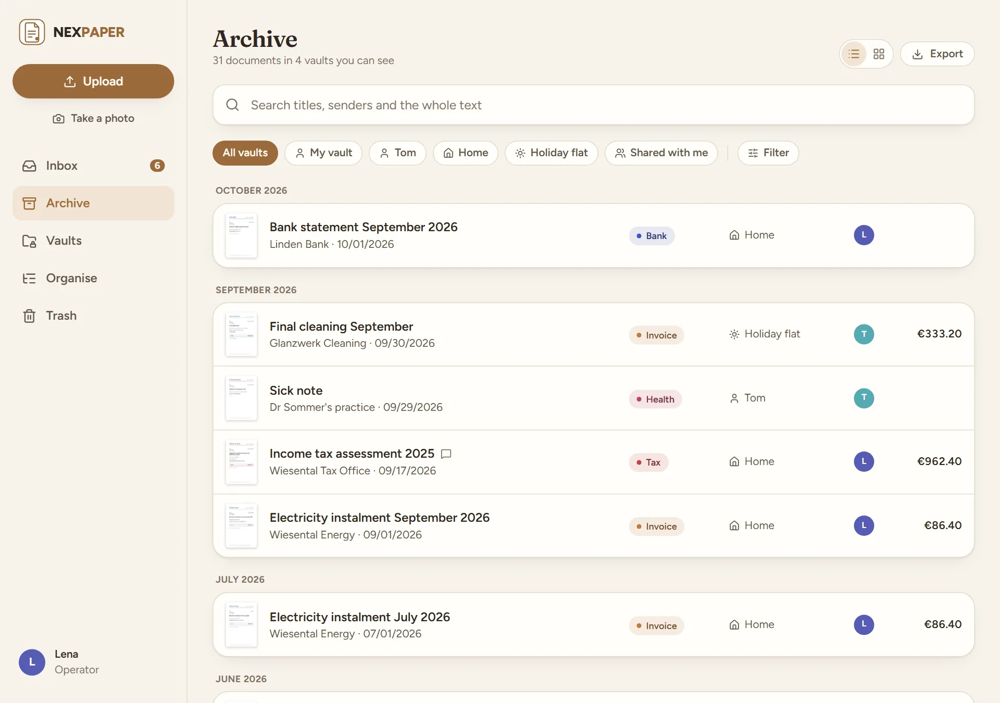Click Home vault on Electricity July row
This screenshot has width=1000, height=703.
click(752, 624)
